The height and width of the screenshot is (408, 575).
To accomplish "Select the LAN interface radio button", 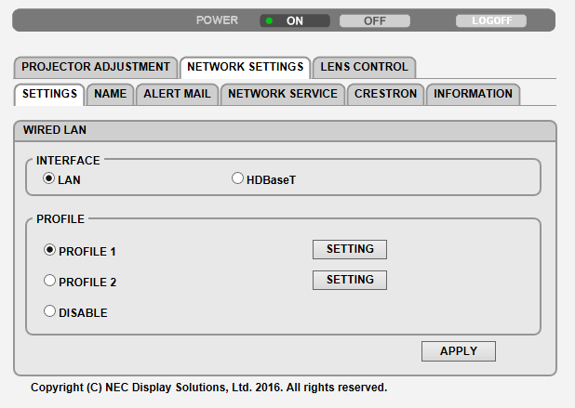I will point(48,178).
